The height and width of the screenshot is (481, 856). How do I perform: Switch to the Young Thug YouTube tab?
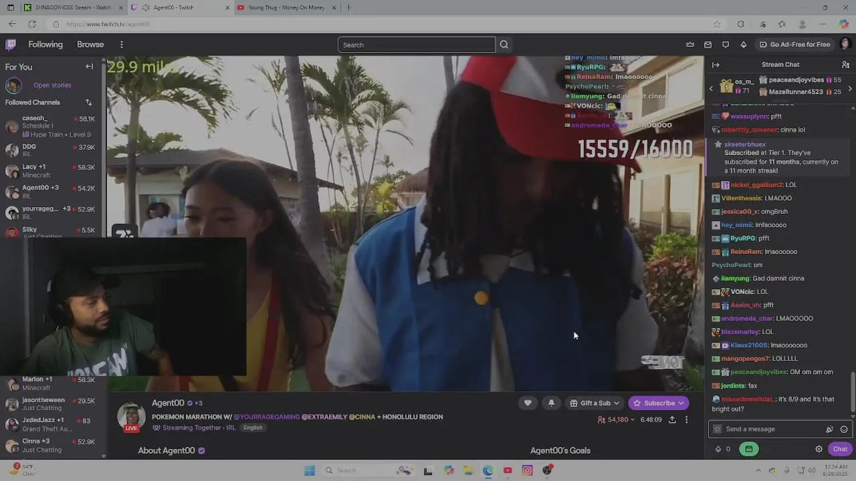(x=286, y=7)
